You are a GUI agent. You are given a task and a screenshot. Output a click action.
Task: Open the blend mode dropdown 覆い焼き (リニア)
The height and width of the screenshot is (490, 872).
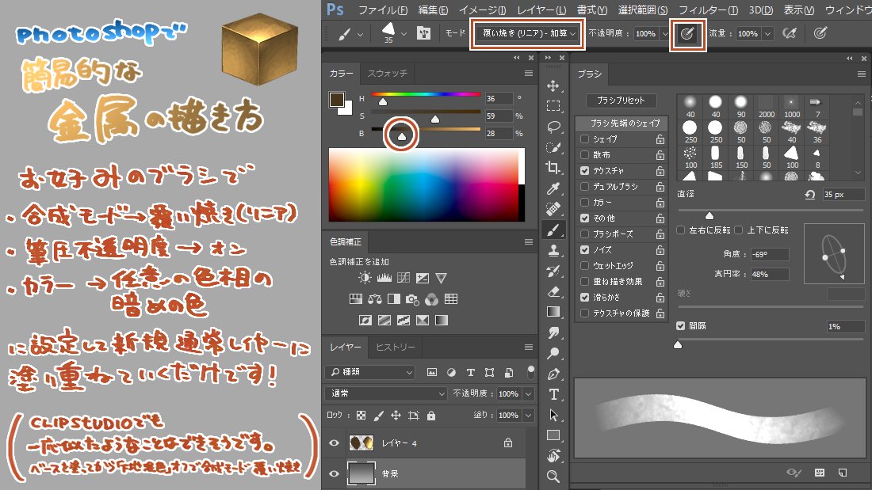[526, 33]
